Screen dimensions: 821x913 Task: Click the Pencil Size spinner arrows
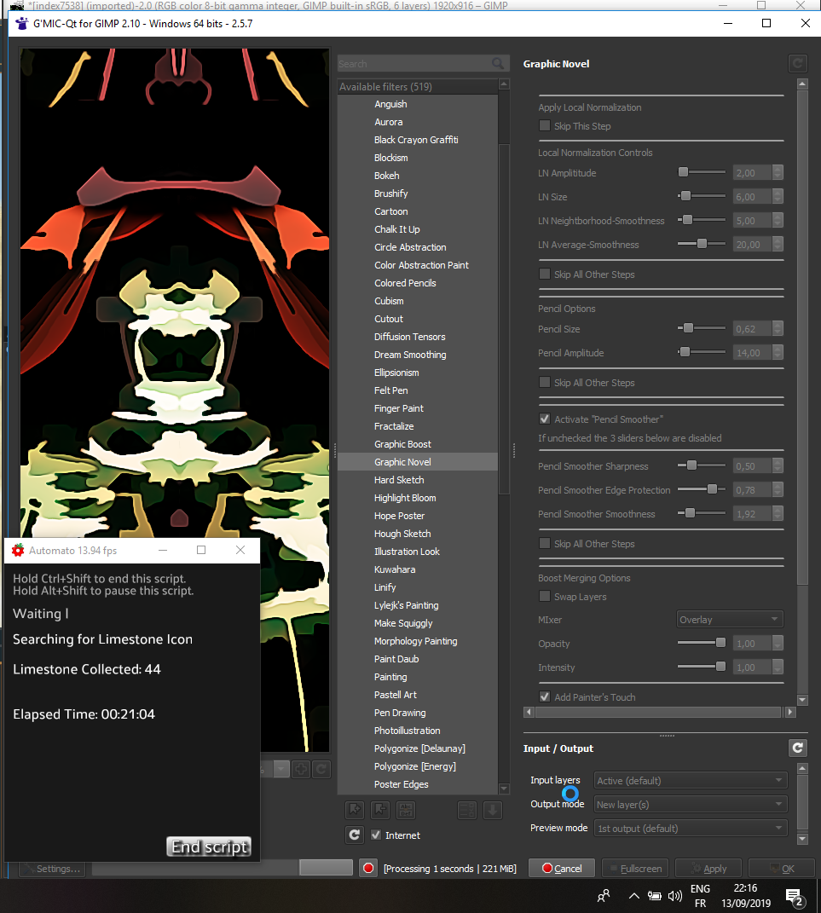point(778,328)
